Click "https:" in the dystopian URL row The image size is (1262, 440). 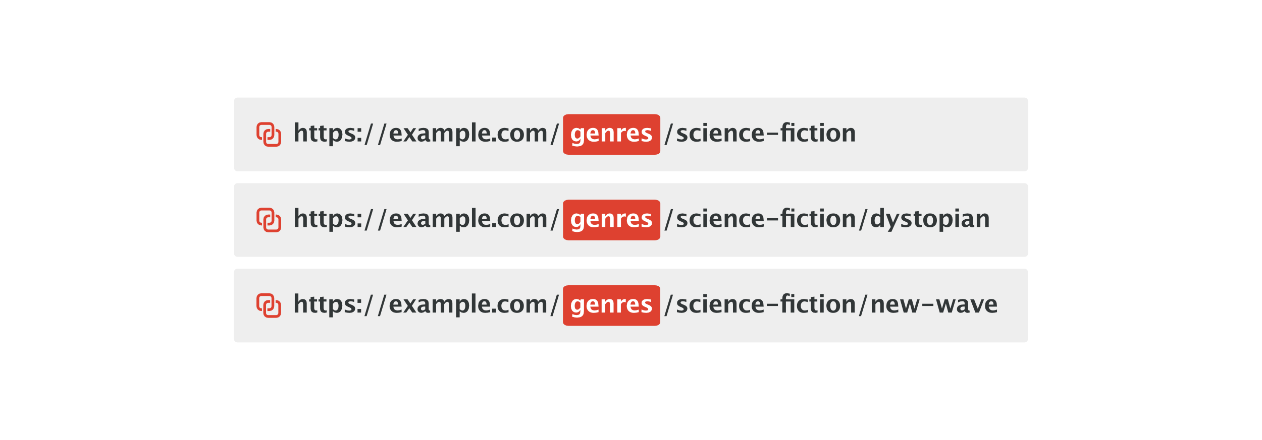tap(328, 219)
